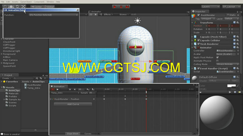
Task: Click Controller object picker circle
Action: pyautogui.click(x=238, y=50)
